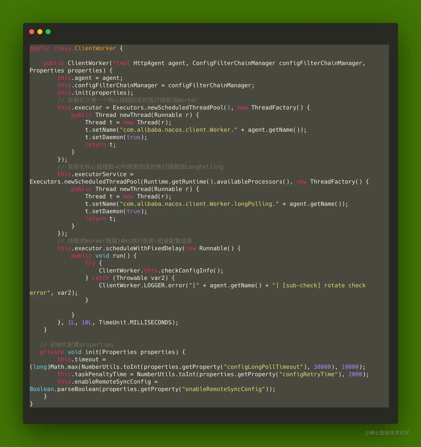This screenshot has height=447, width=421.
Task: Click 'this.configFilterChainManager = configFilterChainManager;' line
Action: pos(156,85)
